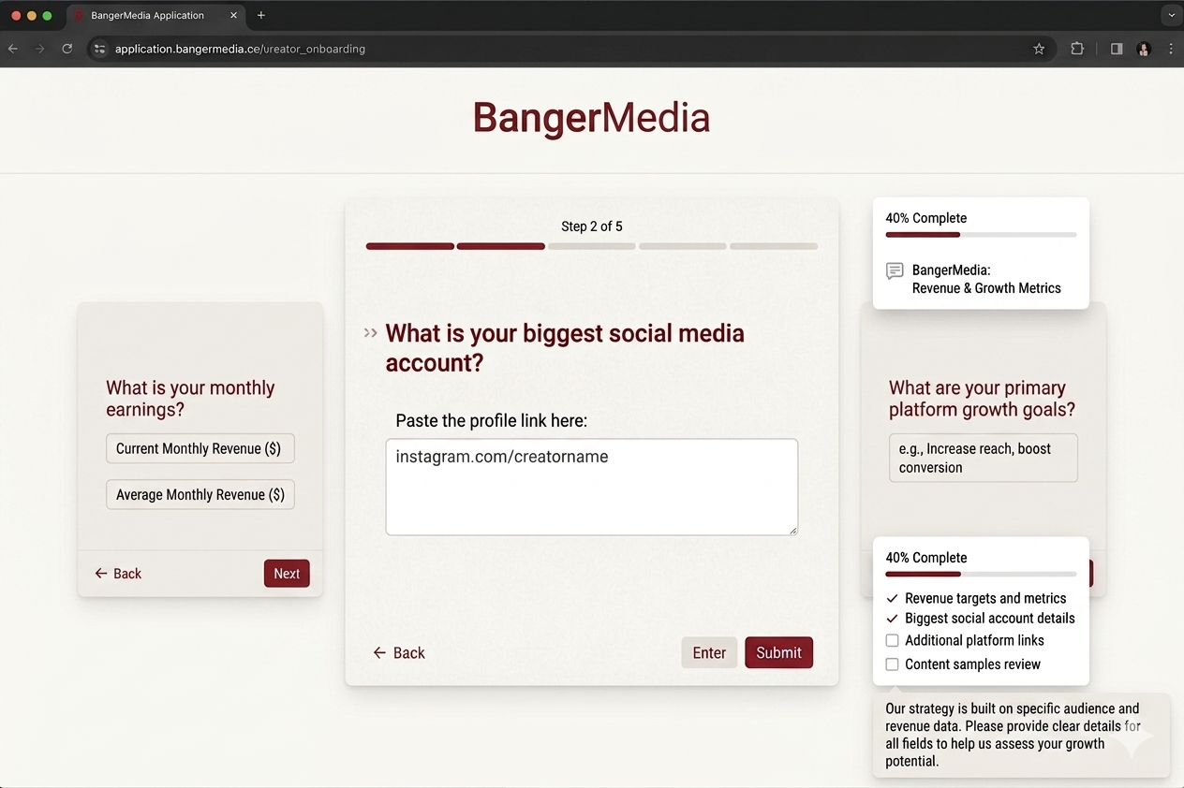The image size is (1184, 788).
Task: Click the third step progress segment
Action: pos(592,246)
